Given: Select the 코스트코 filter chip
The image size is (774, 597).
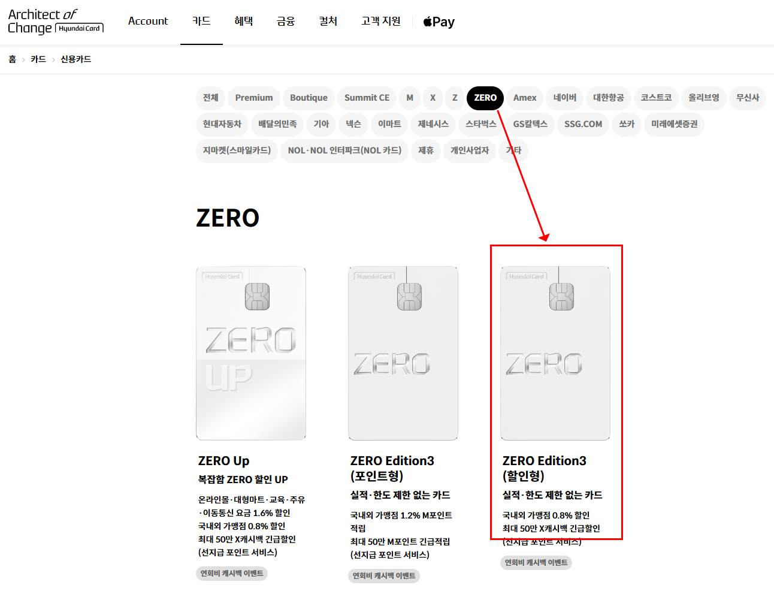Looking at the screenshot, I should coord(656,98).
